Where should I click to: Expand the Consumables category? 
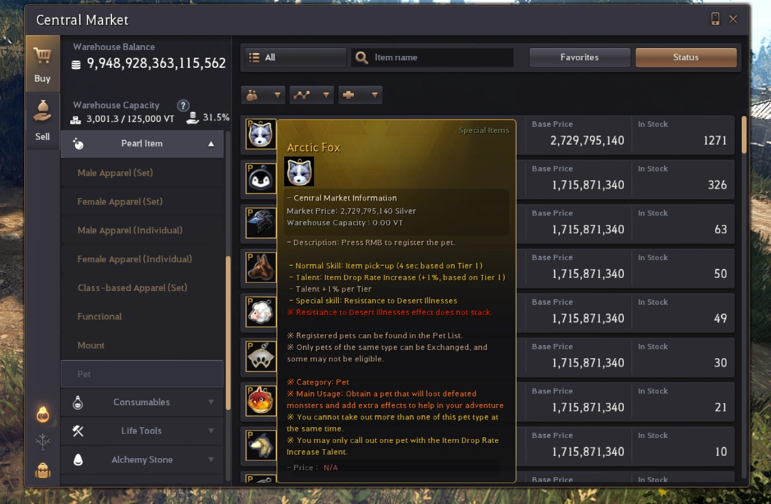tap(142, 402)
